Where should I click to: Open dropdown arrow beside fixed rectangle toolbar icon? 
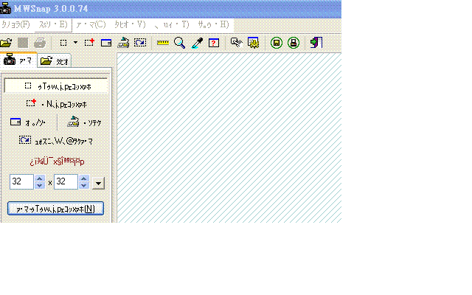pos(75,43)
